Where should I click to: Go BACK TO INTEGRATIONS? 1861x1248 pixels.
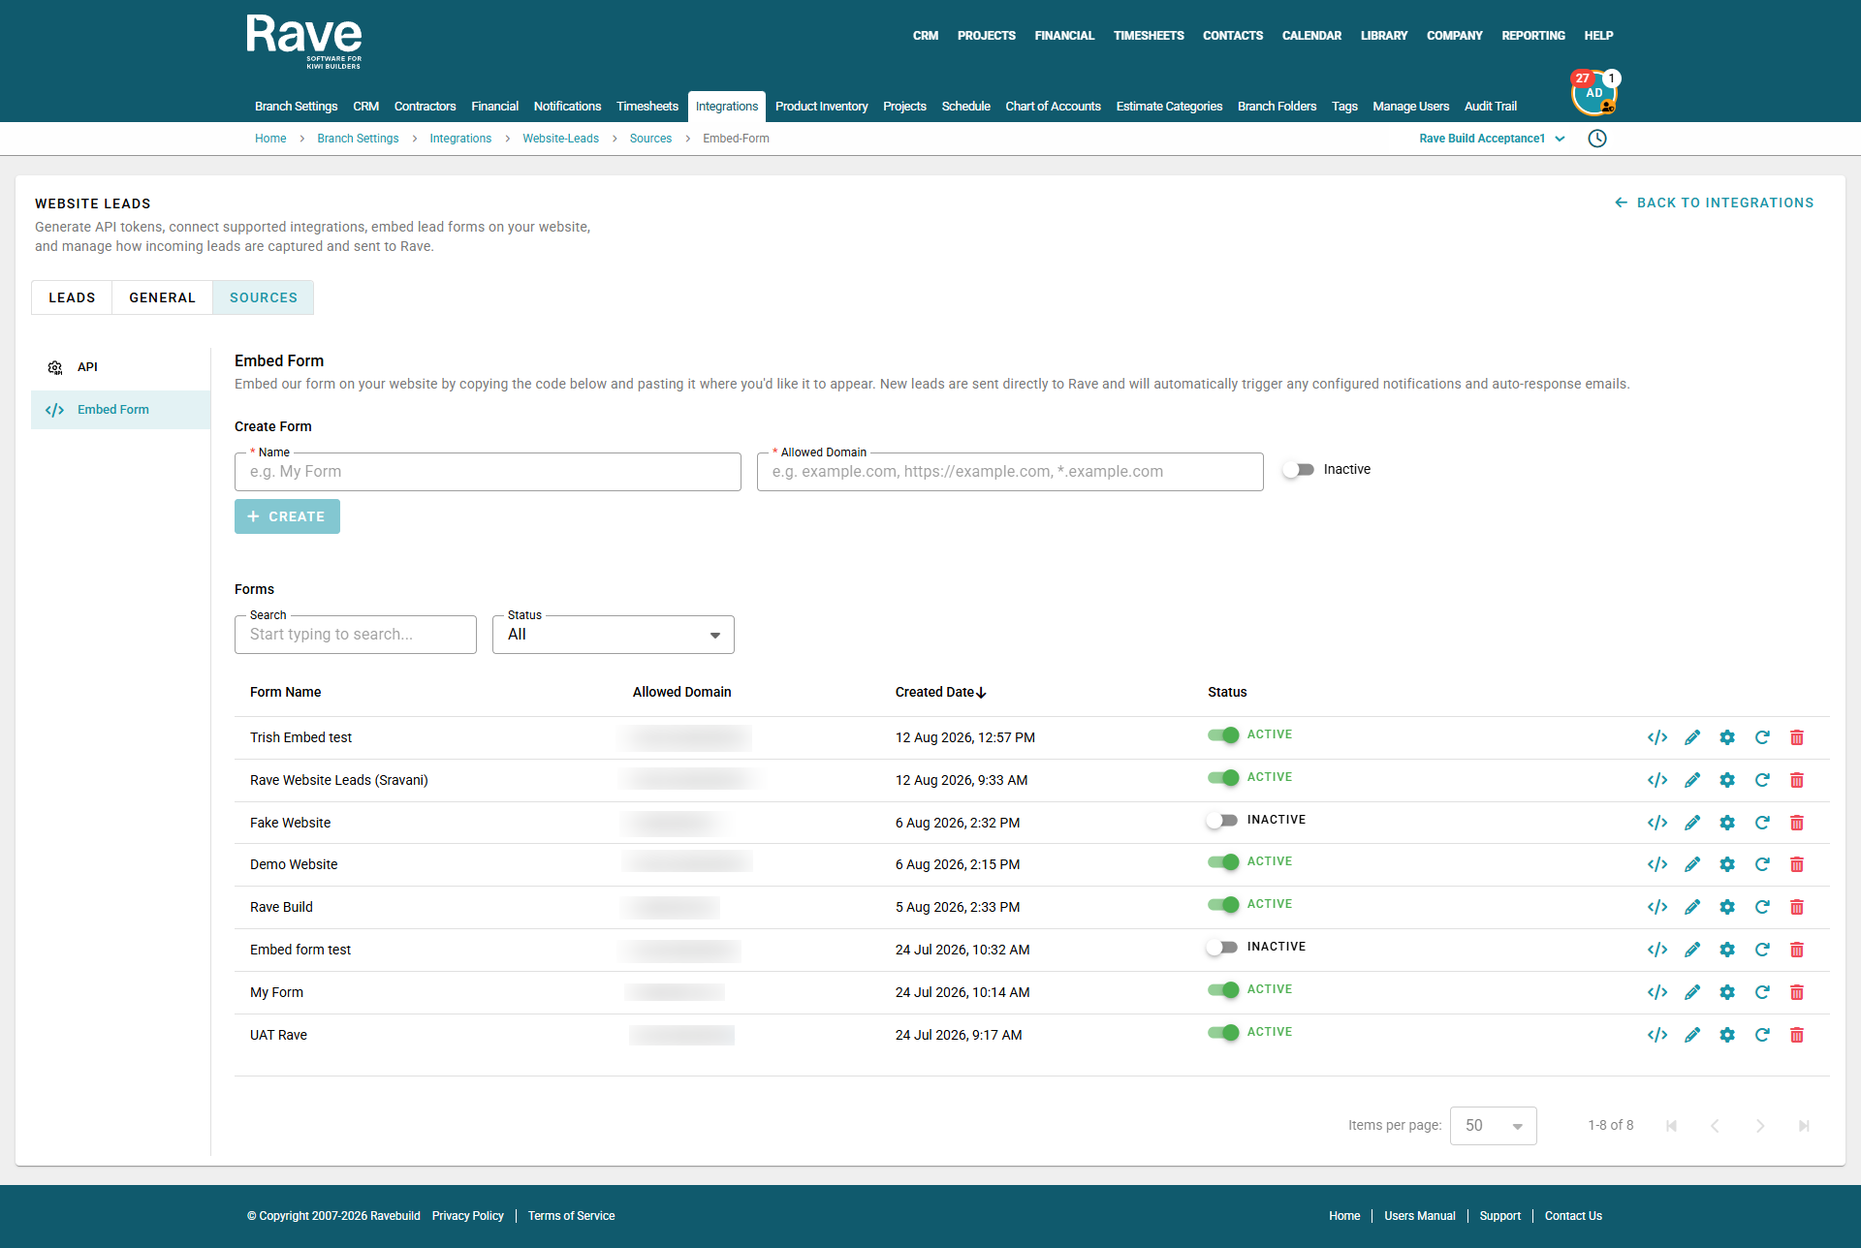click(1714, 203)
